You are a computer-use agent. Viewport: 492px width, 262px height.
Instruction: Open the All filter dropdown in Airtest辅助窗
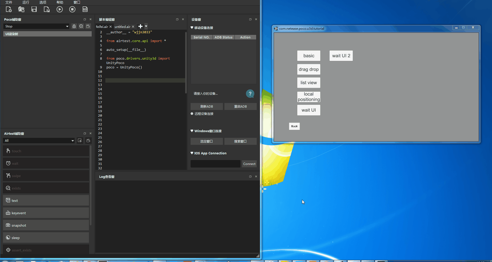pos(38,140)
